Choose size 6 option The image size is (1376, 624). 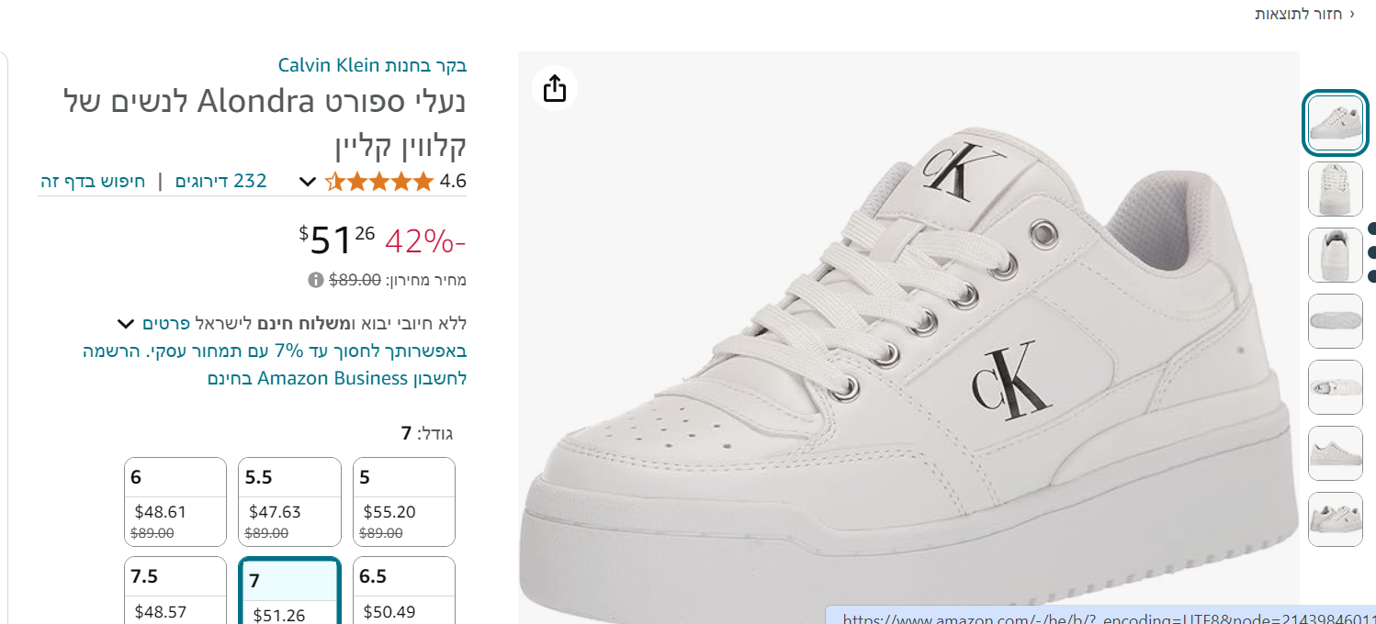[x=175, y=501]
